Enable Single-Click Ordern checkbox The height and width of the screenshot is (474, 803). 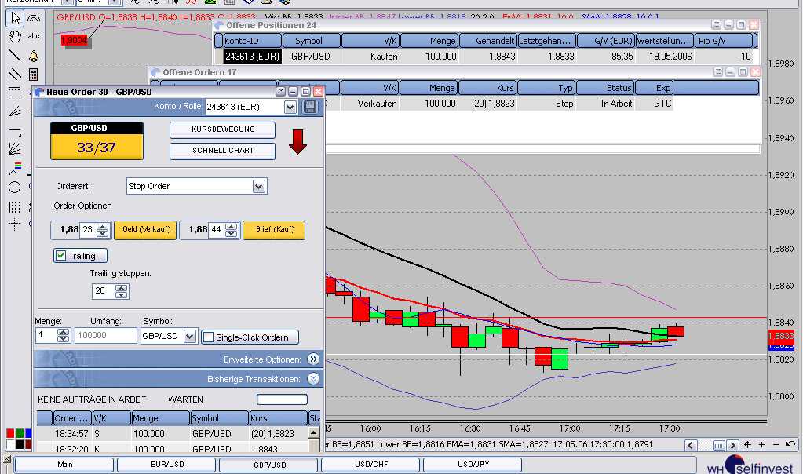[209, 337]
